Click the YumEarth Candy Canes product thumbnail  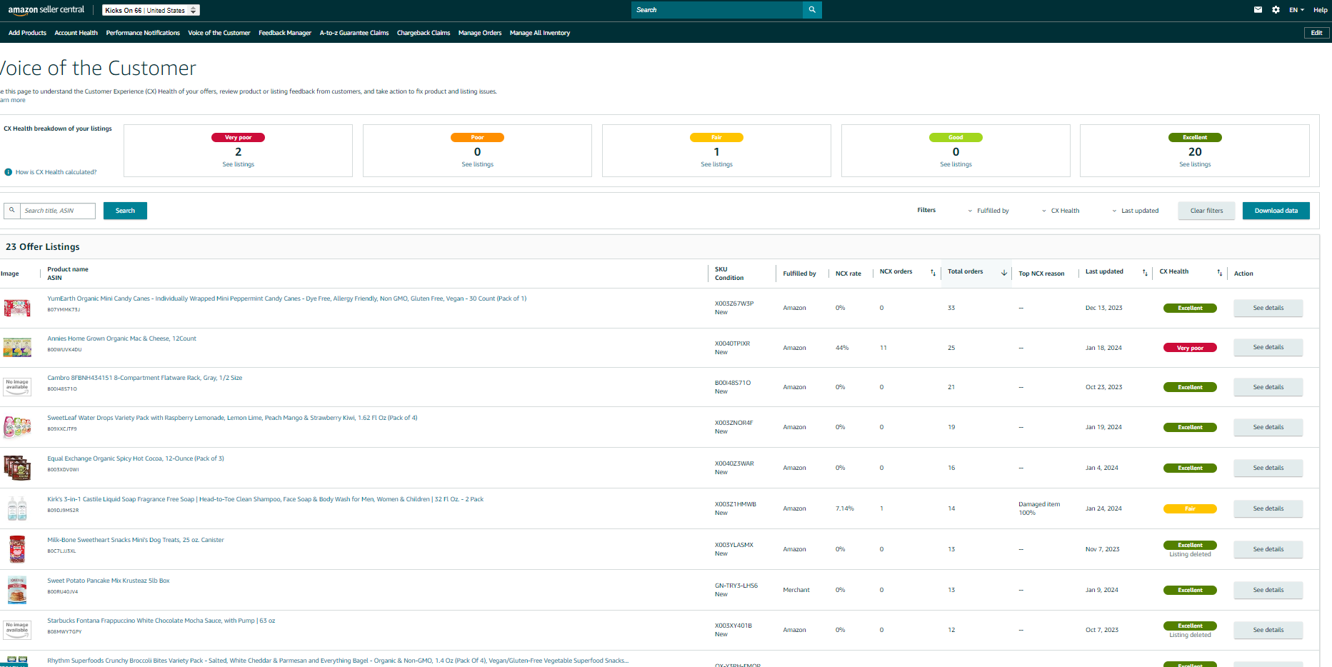17,308
